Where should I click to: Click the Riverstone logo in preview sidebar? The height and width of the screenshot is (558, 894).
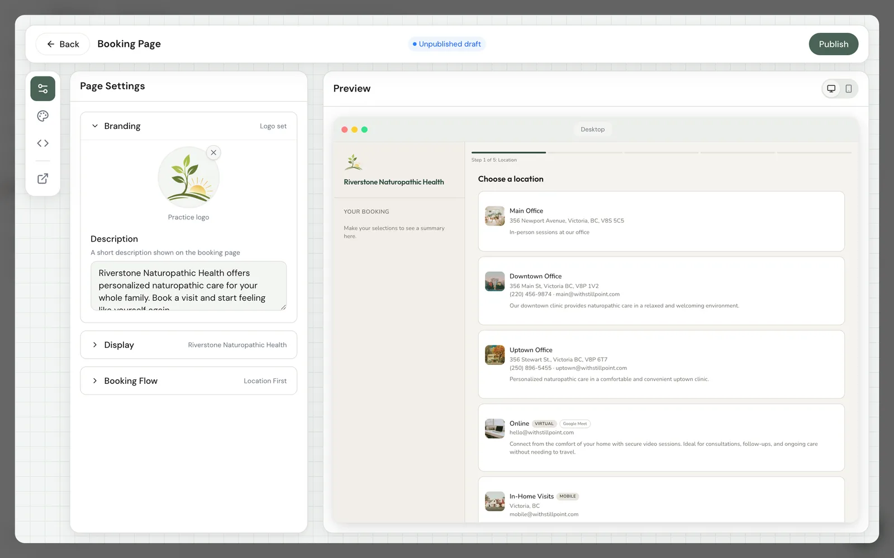click(x=353, y=162)
